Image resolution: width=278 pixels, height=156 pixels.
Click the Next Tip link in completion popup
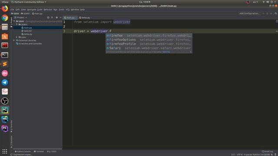[166, 52]
